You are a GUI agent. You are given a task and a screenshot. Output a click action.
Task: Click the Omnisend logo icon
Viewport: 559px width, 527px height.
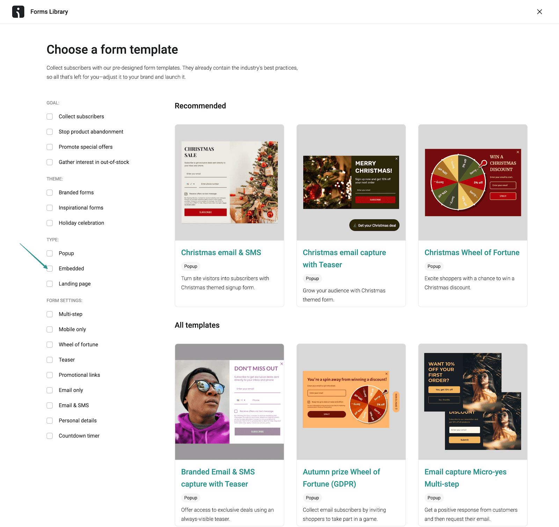coord(19,12)
